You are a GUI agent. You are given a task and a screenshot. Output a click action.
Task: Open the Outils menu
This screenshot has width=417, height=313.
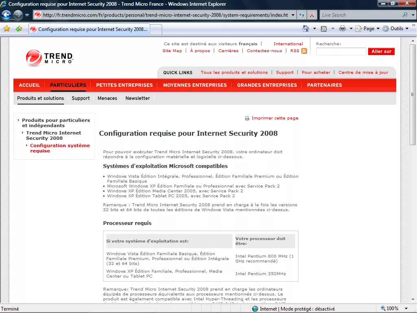[395, 29]
